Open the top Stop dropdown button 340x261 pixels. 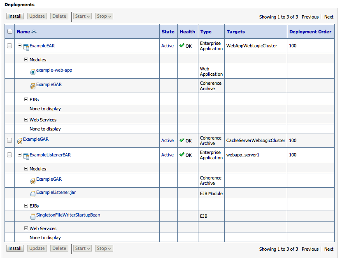[104, 16]
